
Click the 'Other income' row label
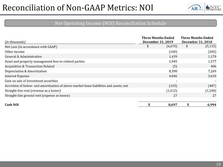click(15, 52)
